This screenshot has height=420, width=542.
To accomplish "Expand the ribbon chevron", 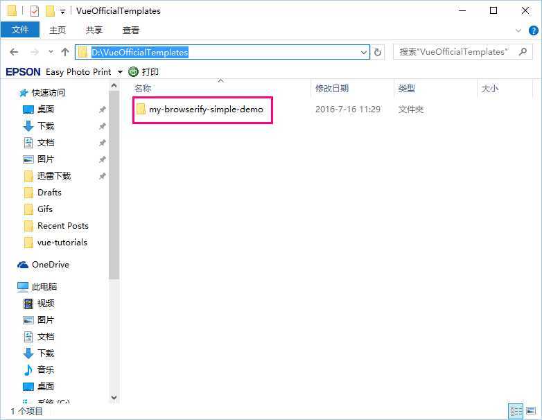I will (x=518, y=30).
